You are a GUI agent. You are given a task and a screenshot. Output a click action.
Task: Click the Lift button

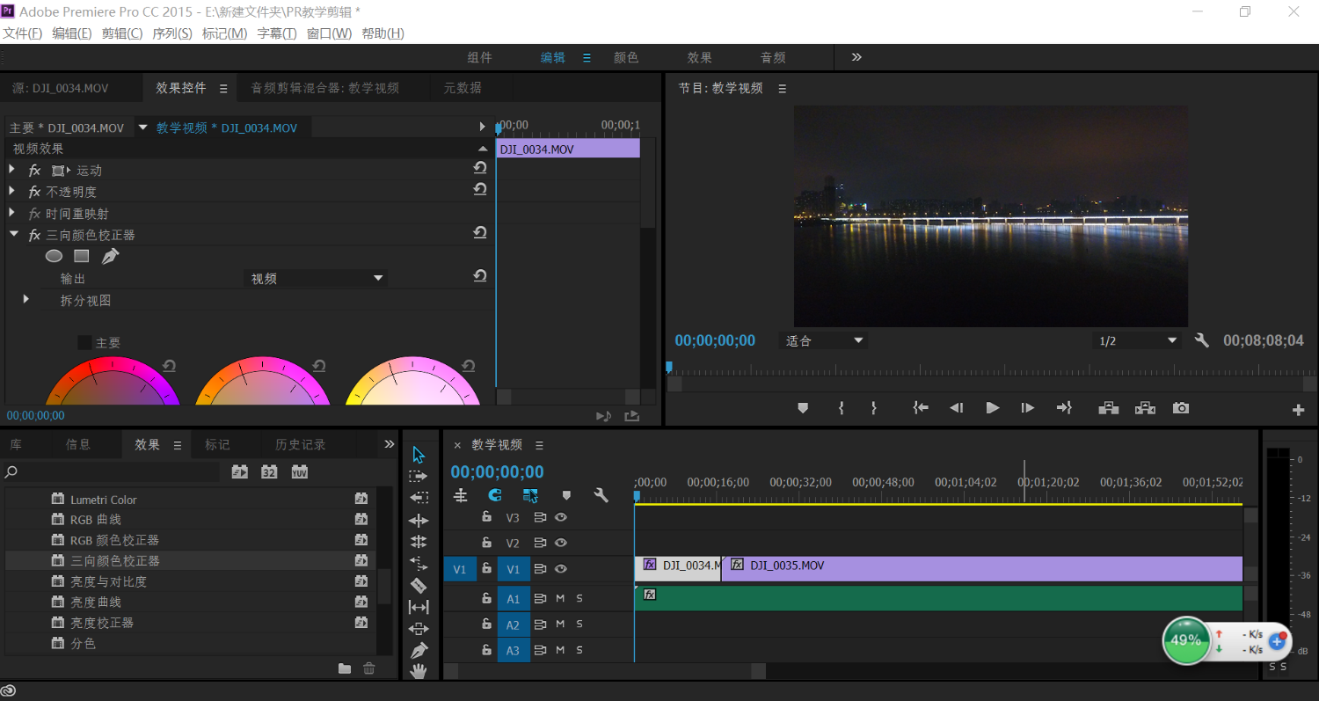1108,408
